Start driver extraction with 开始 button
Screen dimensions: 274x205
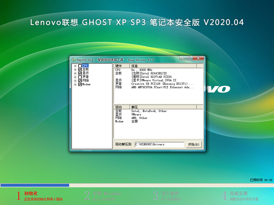(x=194, y=144)
